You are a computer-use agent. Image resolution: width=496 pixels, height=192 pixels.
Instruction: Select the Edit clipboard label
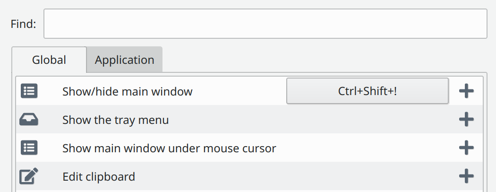[99, 177]
